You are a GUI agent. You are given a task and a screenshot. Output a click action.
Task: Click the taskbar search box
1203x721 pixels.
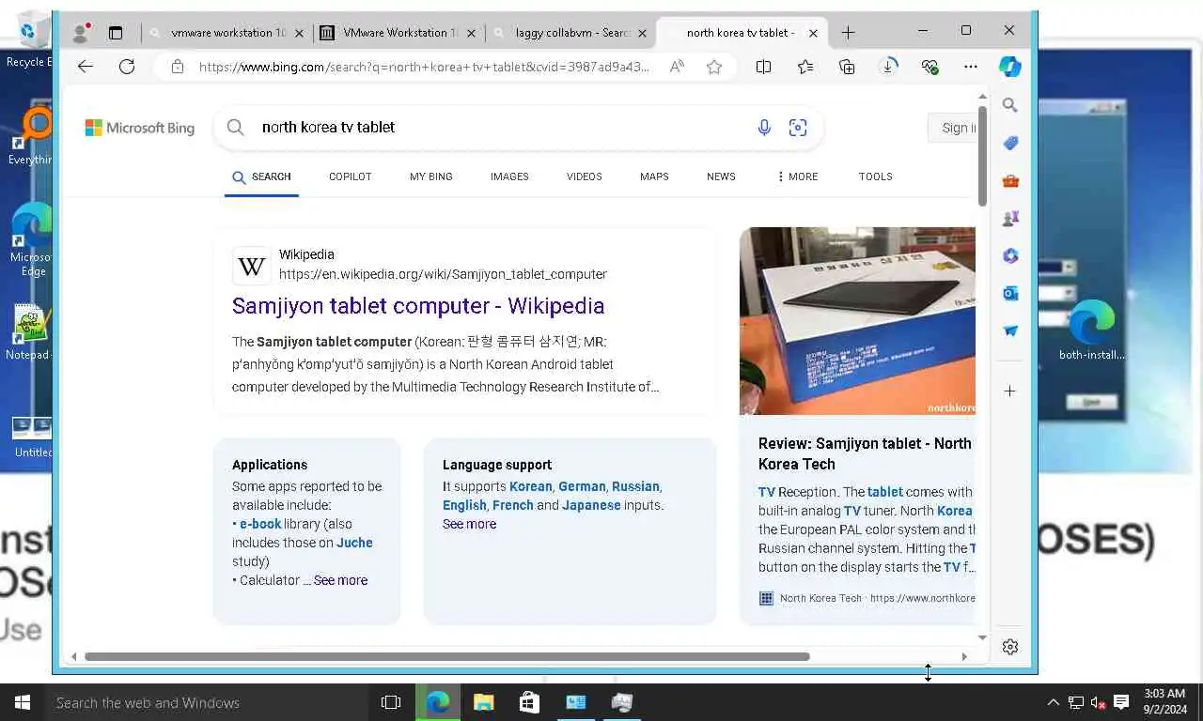point(207,702)
